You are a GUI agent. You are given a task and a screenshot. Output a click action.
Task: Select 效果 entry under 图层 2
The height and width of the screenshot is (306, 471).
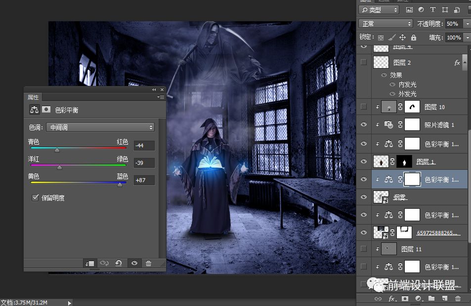point(396,75)
